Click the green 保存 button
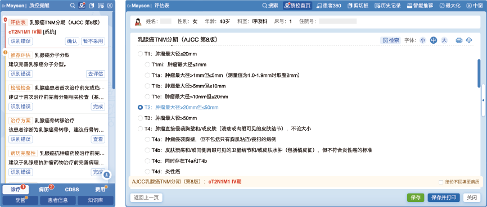The height and width of the screenshot is (207, 487). [x=416, y=197]
